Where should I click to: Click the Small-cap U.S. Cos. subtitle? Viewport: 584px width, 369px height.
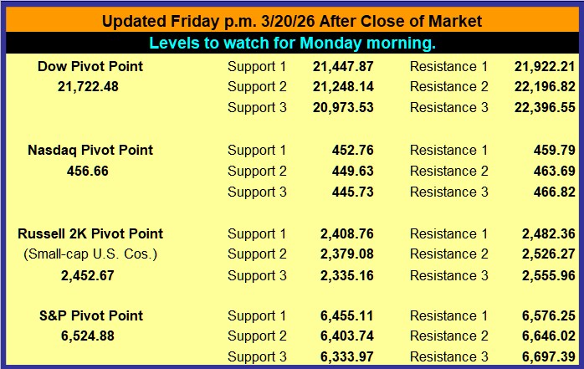point(90,254)
